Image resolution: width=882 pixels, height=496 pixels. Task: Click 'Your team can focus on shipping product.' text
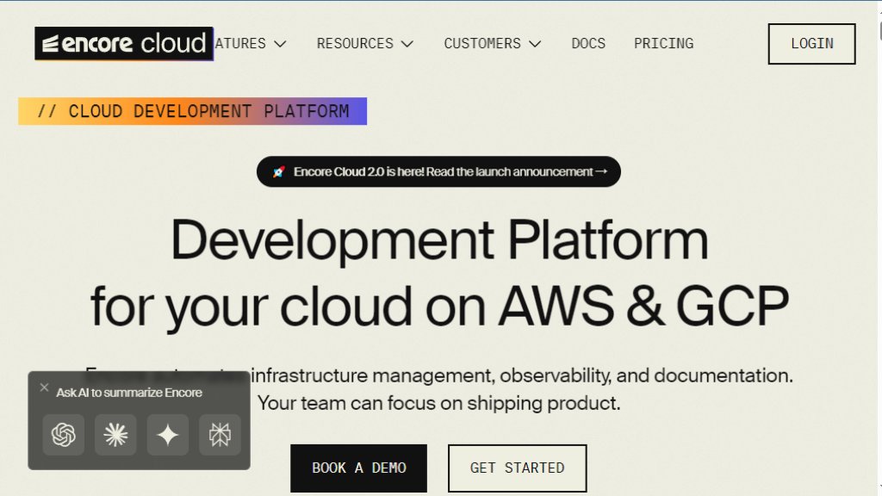pyautogui.click(x=438, y=403)
